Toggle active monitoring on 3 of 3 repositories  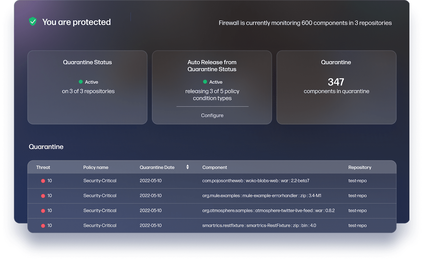pyautogui.click(x=88, y=91)
